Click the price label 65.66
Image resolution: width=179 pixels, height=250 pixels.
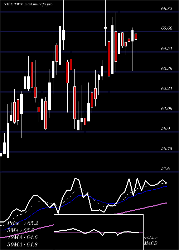[167, 28]
